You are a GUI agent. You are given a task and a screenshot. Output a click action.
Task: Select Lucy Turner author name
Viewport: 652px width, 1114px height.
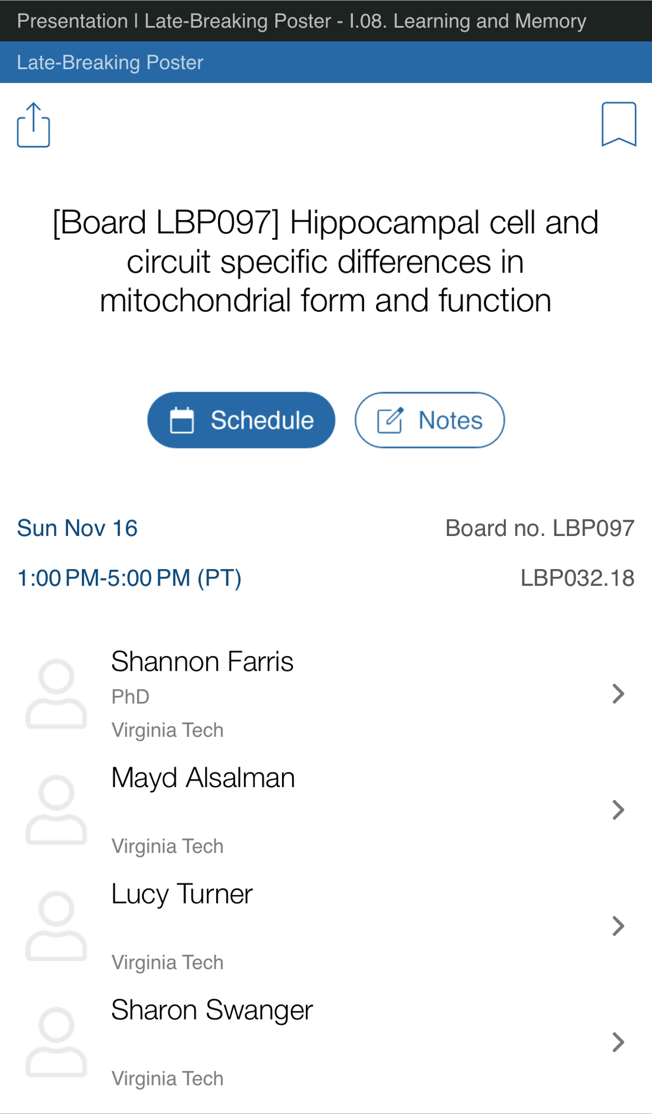pos(182,894)
